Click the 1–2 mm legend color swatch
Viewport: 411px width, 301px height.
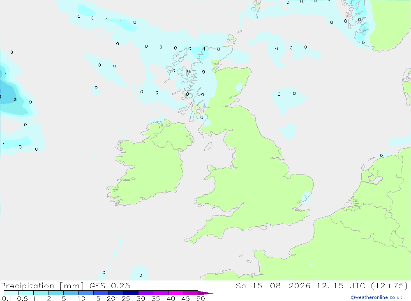[x=41, y=293]
